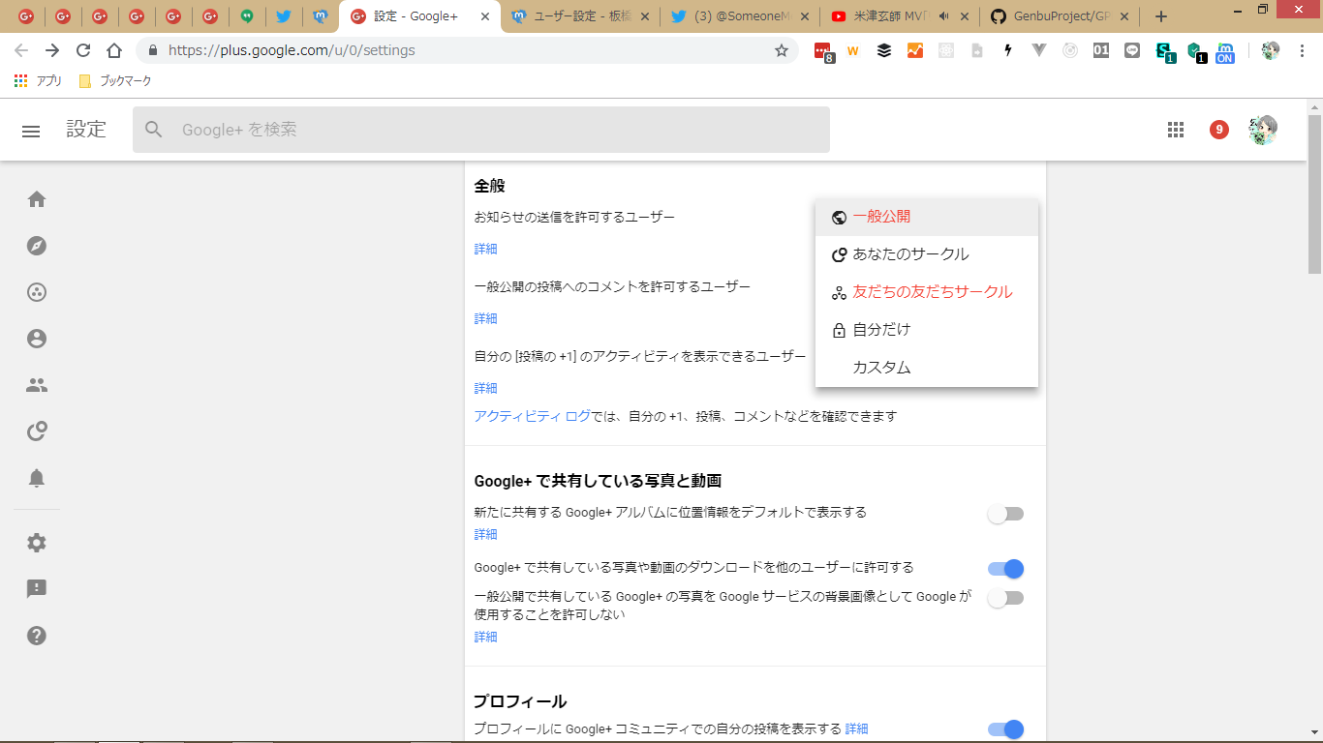Pick カスタム from the menu
Viewport: 1323px width, 743px height.
tap(880, 368)
